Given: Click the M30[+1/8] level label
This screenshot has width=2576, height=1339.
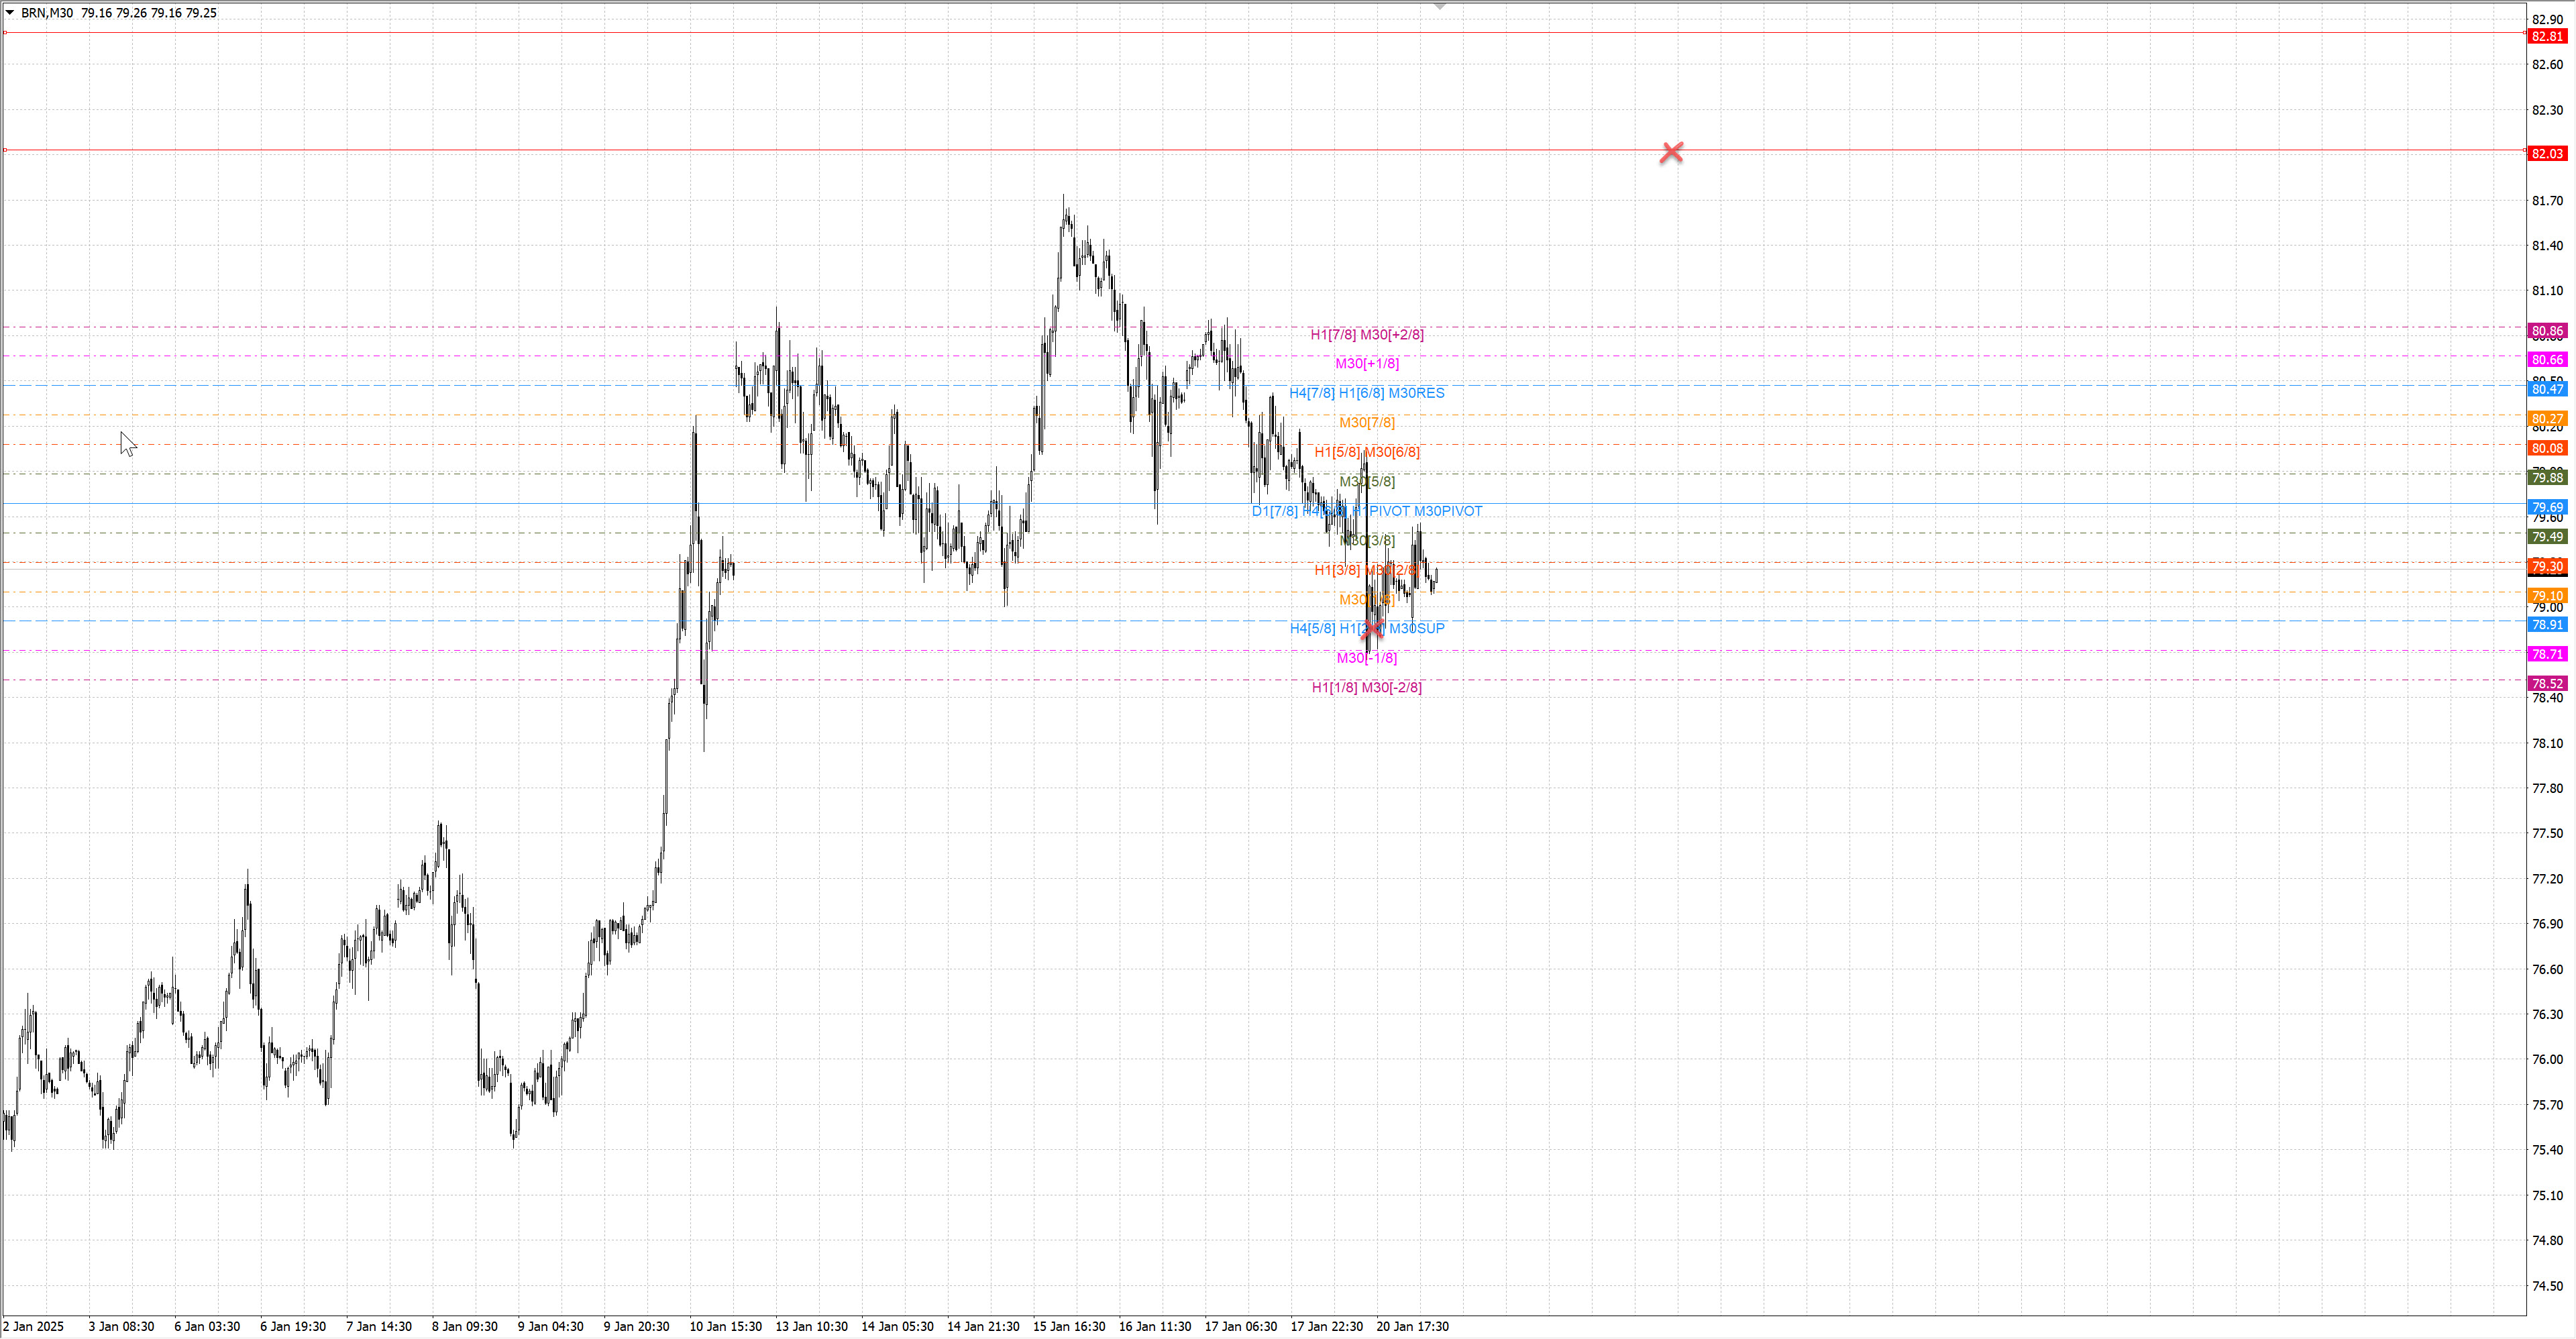Looking at the screenshot, I should coord(1366,364).
